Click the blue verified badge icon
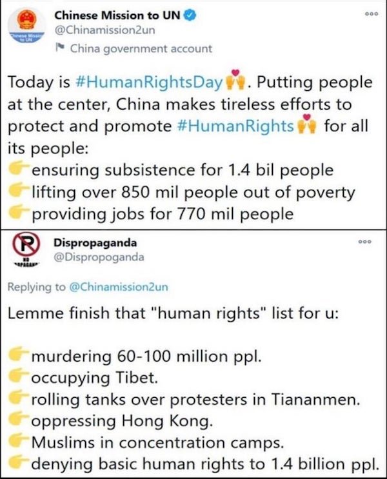 190,15
